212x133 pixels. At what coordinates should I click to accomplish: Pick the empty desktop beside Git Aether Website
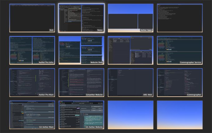tap(131, 115)
